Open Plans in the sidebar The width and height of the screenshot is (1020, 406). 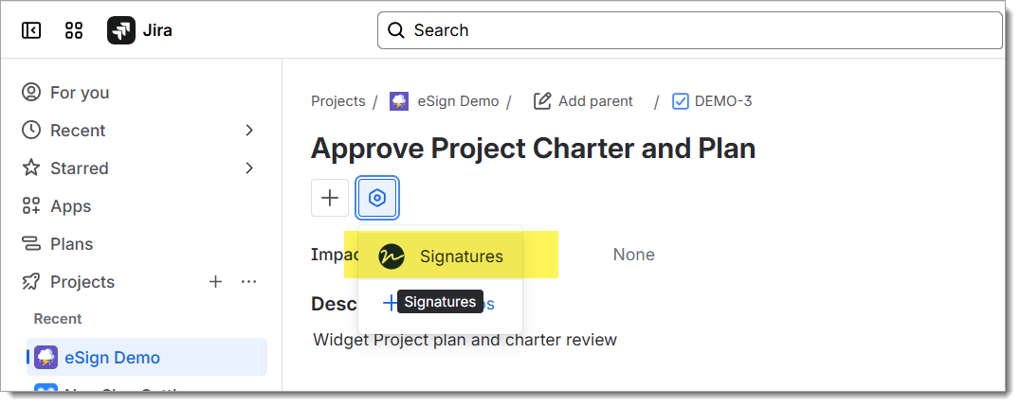tap(71, 243)
